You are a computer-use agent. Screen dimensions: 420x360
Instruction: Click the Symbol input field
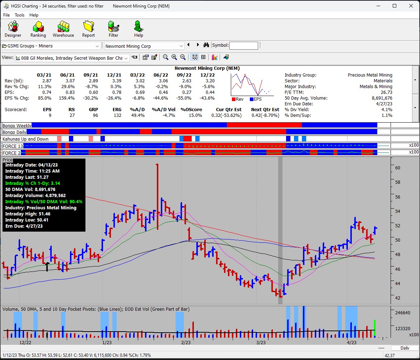pyautogui.click(x=244, y=46)
